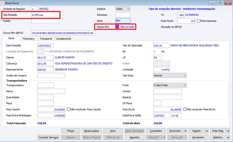Focus the Série field

click(x=123, y=21)
